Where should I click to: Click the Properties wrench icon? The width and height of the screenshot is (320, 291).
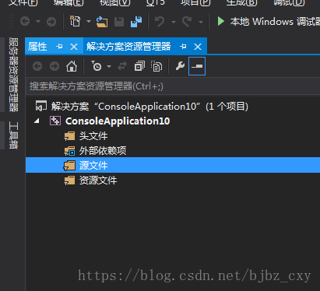[180, 66]
